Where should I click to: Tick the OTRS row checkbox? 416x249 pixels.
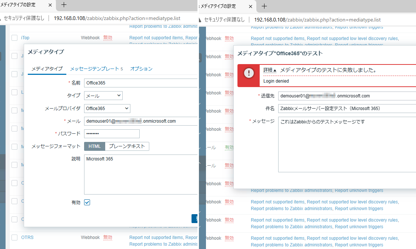(x=14, y=237)
